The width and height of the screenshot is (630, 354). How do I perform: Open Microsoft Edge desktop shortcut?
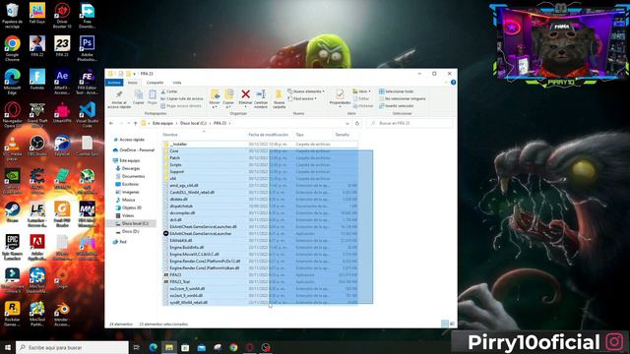[x=13, y=82]
